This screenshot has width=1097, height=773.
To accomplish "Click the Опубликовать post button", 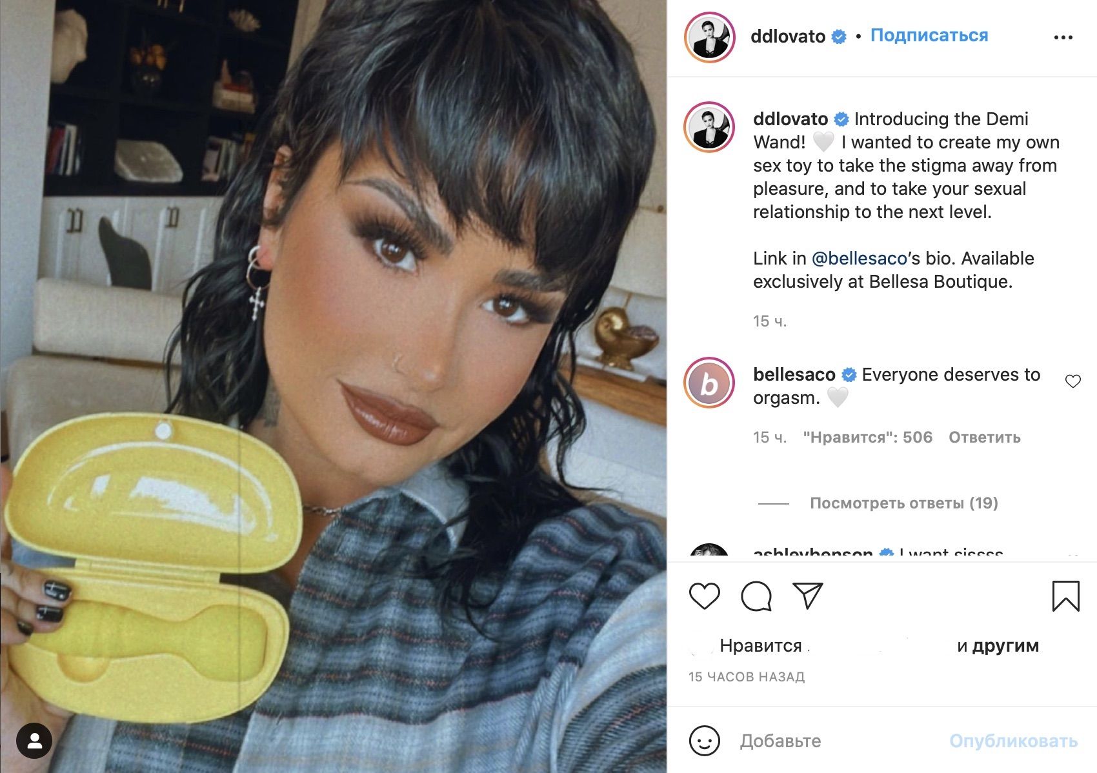I will pyautogui.click(x=1013, y=741).
